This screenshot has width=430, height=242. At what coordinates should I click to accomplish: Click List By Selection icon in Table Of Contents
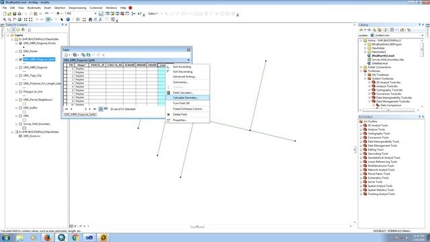tap(23, 30)
